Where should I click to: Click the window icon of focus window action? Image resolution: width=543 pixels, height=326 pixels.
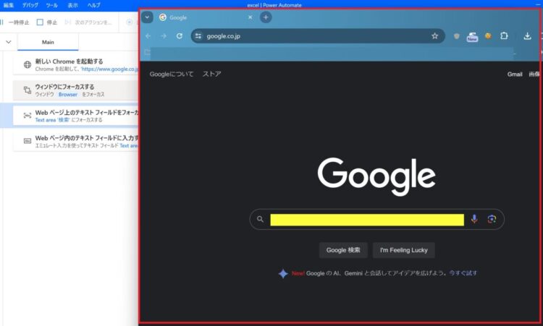click(x=28, y=90)
